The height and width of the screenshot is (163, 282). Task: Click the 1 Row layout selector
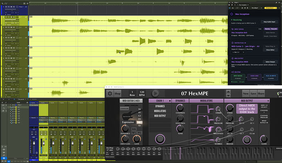pyautogui.click(x=132, y=94)
